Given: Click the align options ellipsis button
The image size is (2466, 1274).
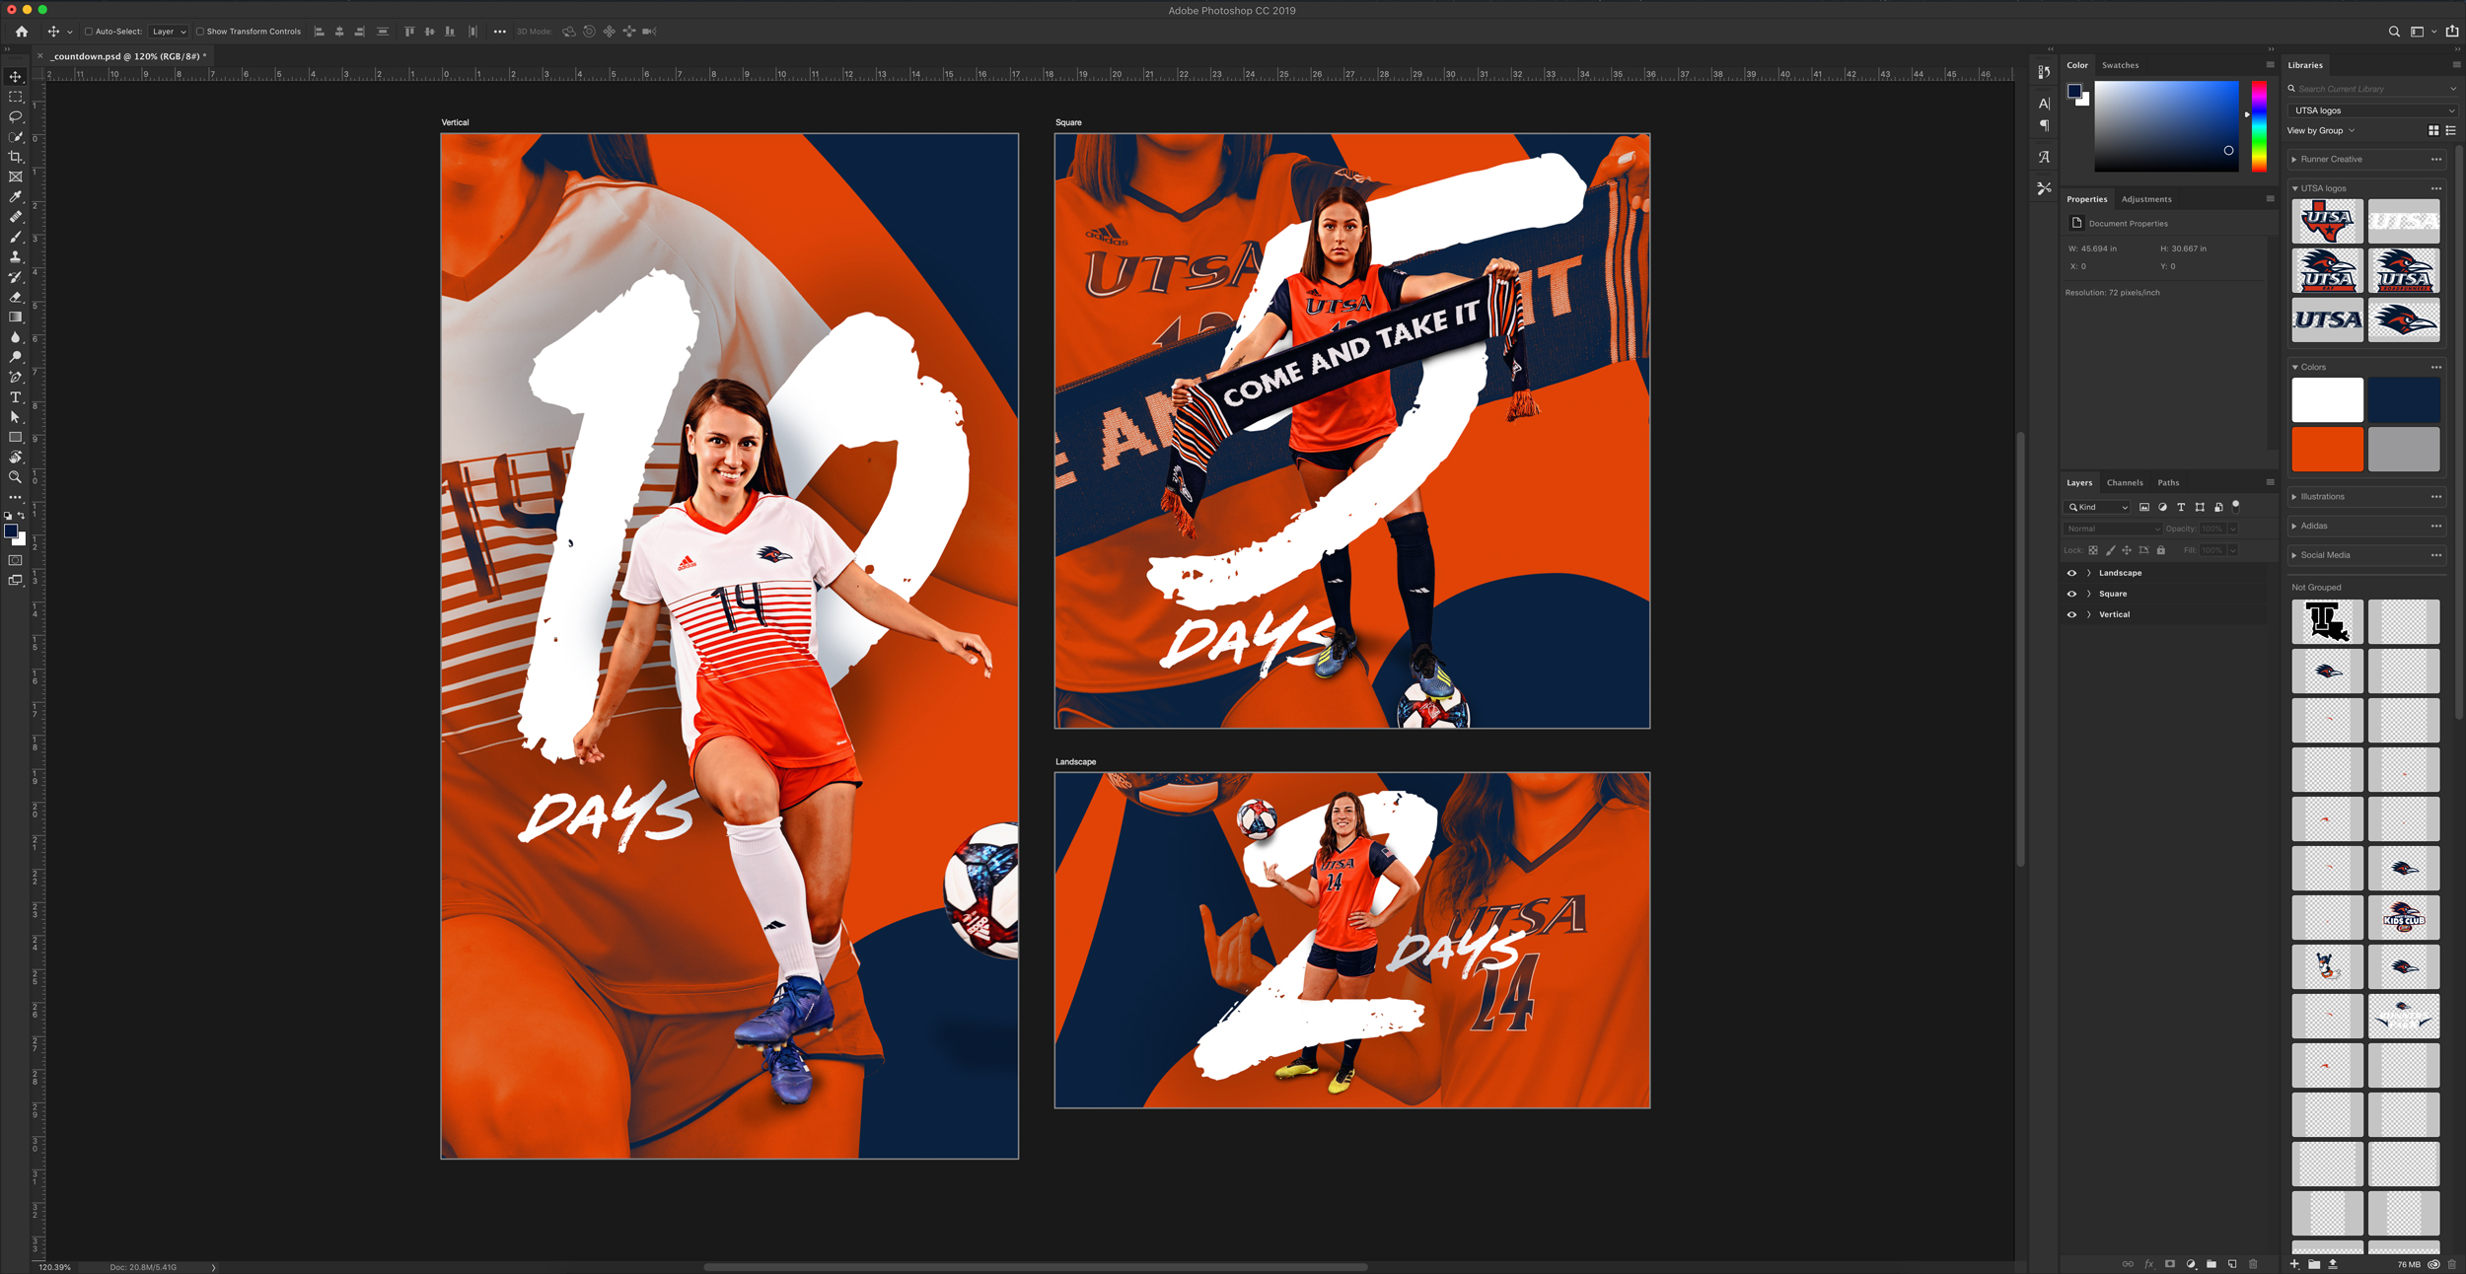Looking at the screenshot, I should point(500,32).
